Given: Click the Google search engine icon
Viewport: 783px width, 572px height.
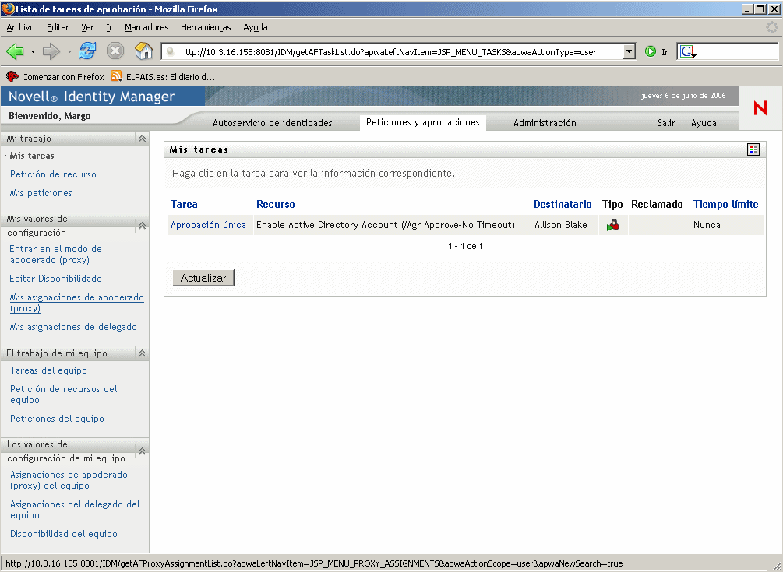Looking at the screenshot, I should click(688, 51).
